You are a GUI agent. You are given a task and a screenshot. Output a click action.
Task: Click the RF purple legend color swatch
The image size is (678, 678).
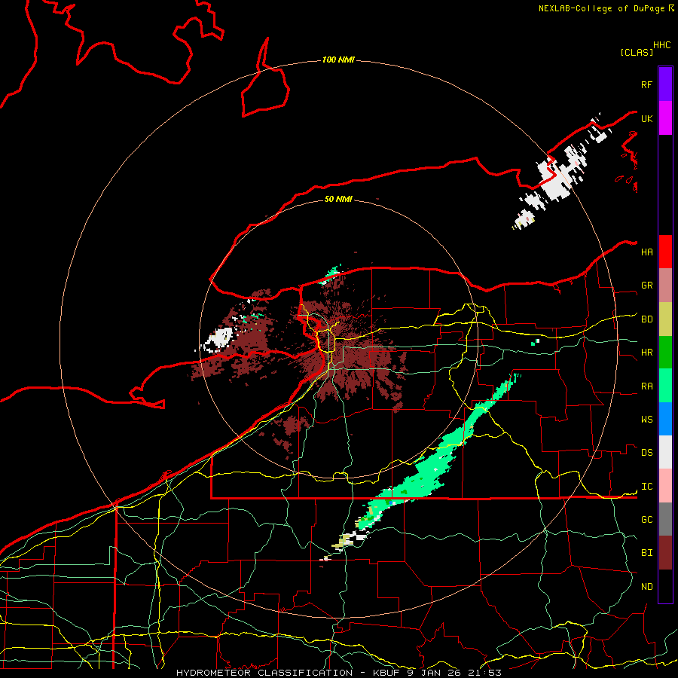coord(665,84)
